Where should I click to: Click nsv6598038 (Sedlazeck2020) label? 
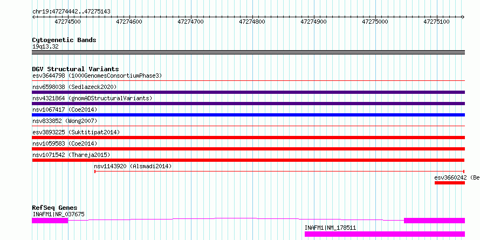coord(74,87)
